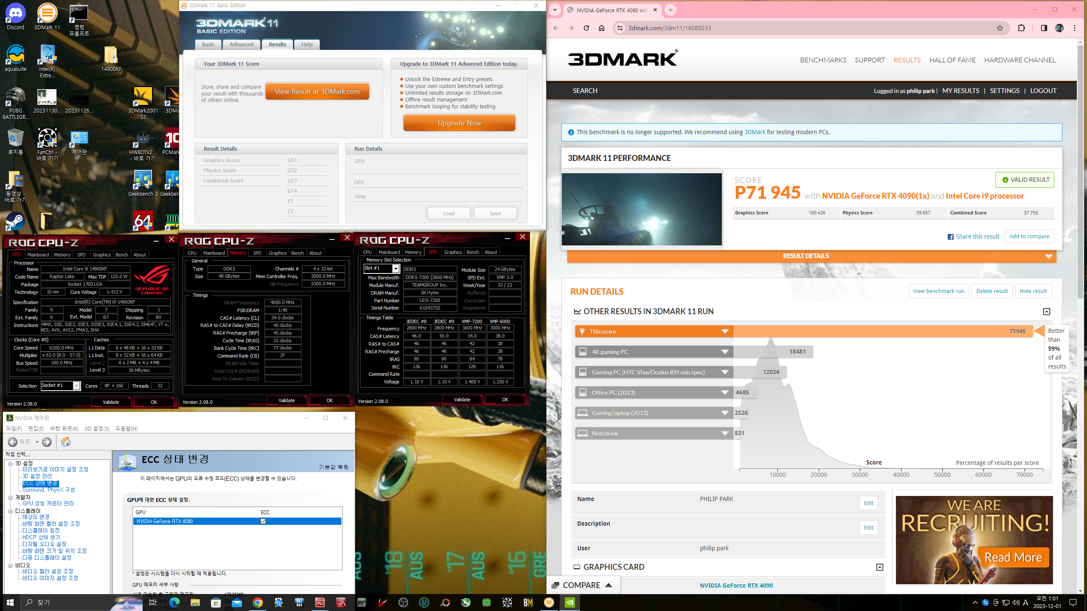
Task: Click 'Share this result' Facebook link
Action: [x=974, y=236]
